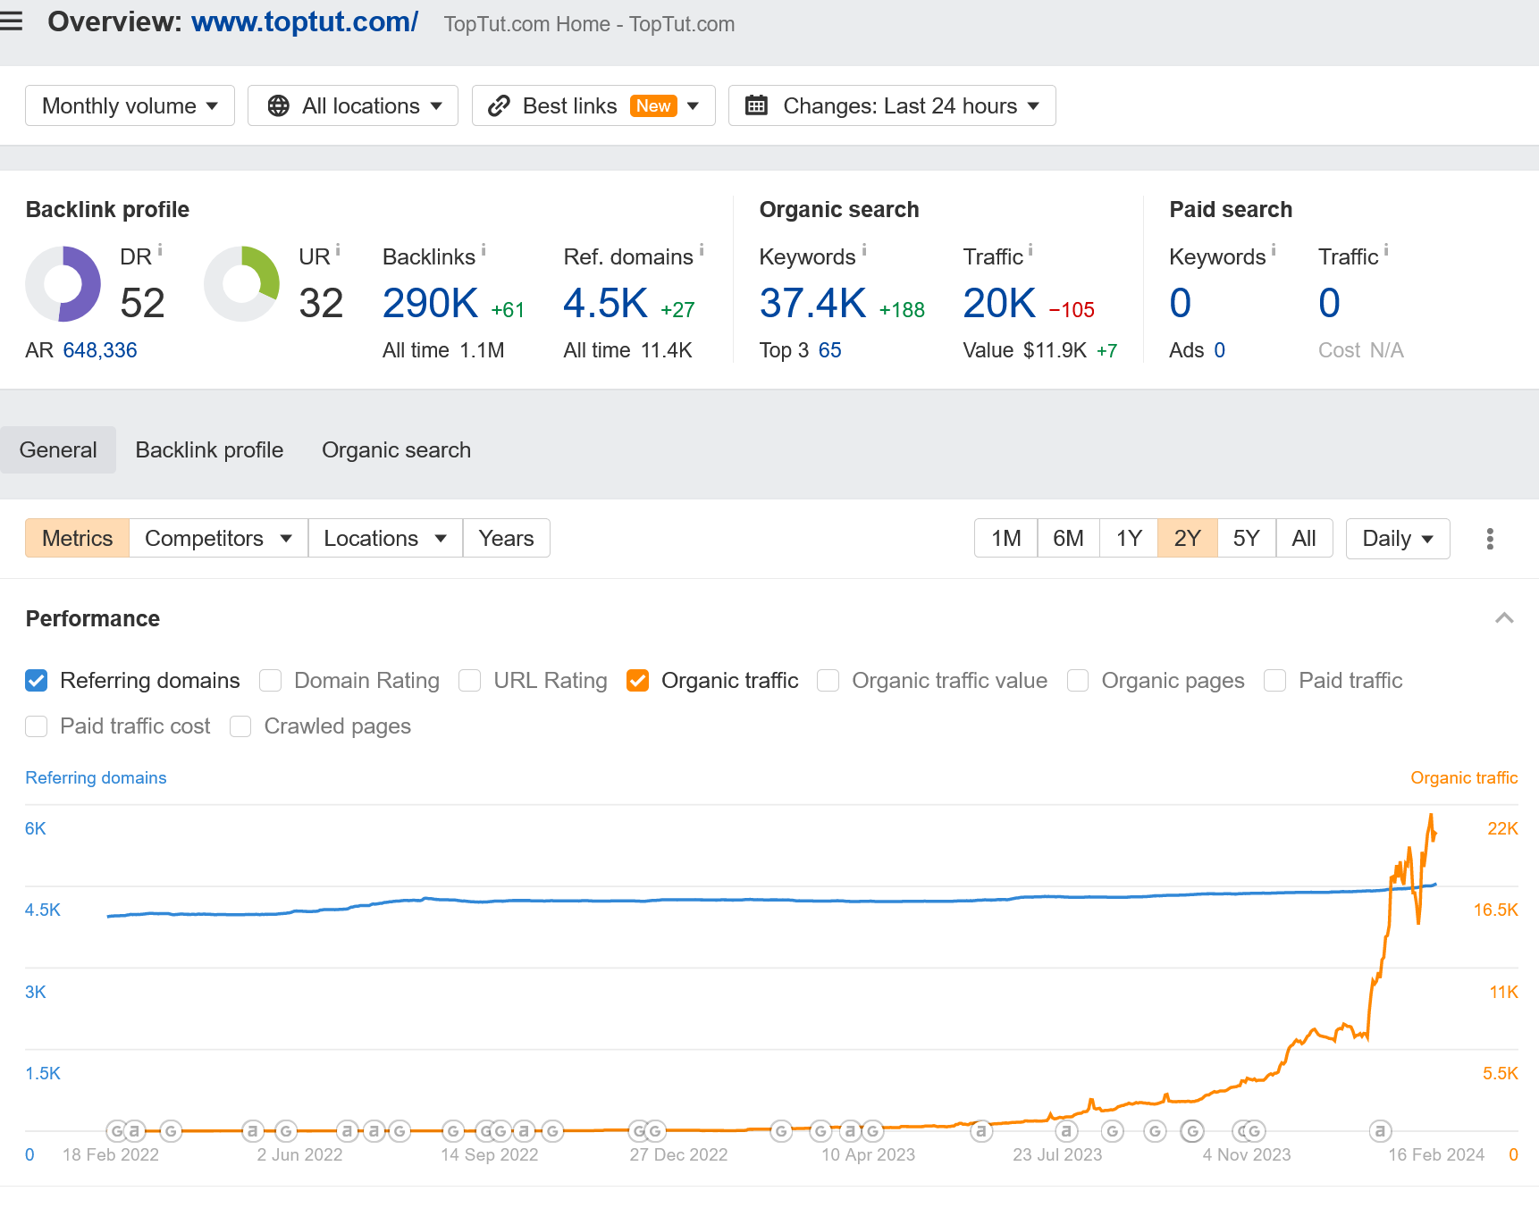Open the Monthly volume dropdown
1539x1208 pixels.
(129, 105)
